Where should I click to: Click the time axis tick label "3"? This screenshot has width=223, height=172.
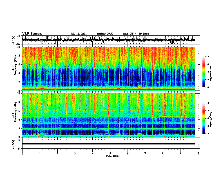click(x=75, y=153)
